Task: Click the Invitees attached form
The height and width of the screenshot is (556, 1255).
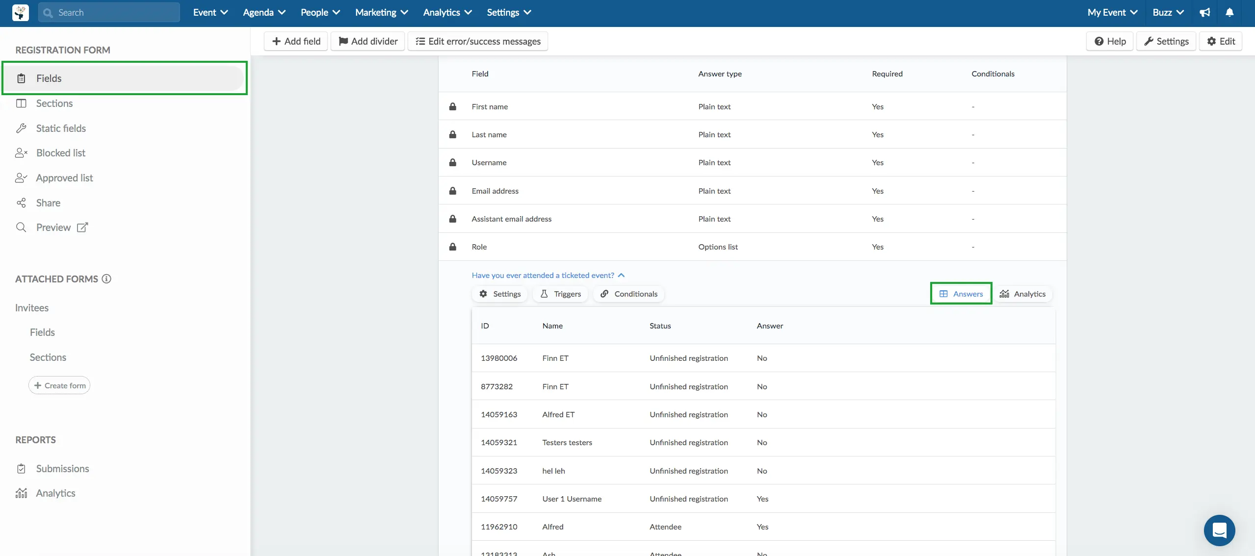Action: pyautogui.click(x=32, y=308)
